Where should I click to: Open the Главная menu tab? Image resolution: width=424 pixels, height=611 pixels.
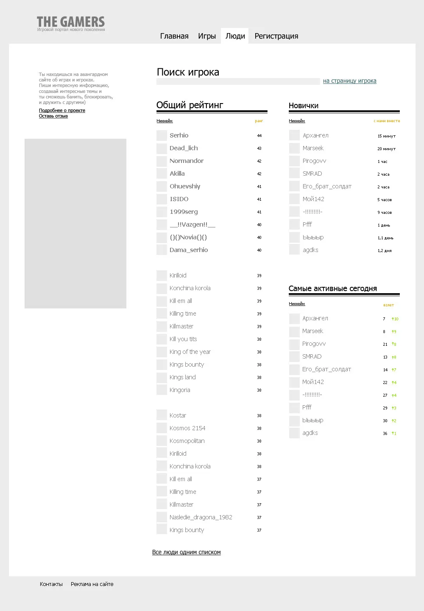click(x=174, y=36)
